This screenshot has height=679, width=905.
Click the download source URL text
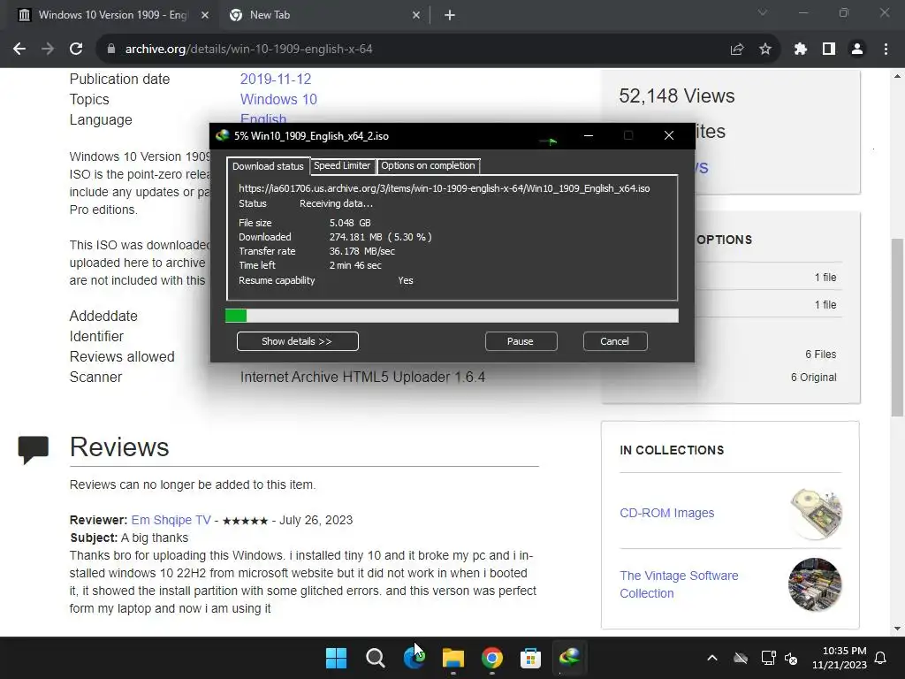pyautogui.click(x=445, y=188)
